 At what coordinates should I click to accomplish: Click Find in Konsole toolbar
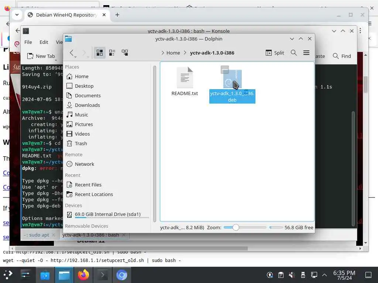pos(342,56)
